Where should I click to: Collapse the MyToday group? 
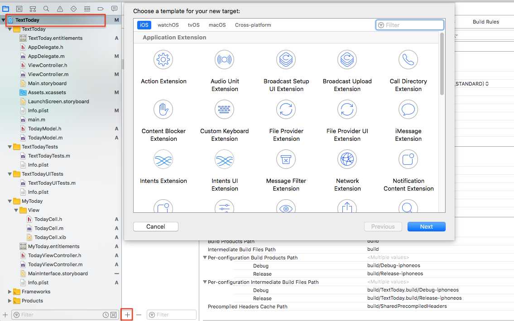coord(10,201)
